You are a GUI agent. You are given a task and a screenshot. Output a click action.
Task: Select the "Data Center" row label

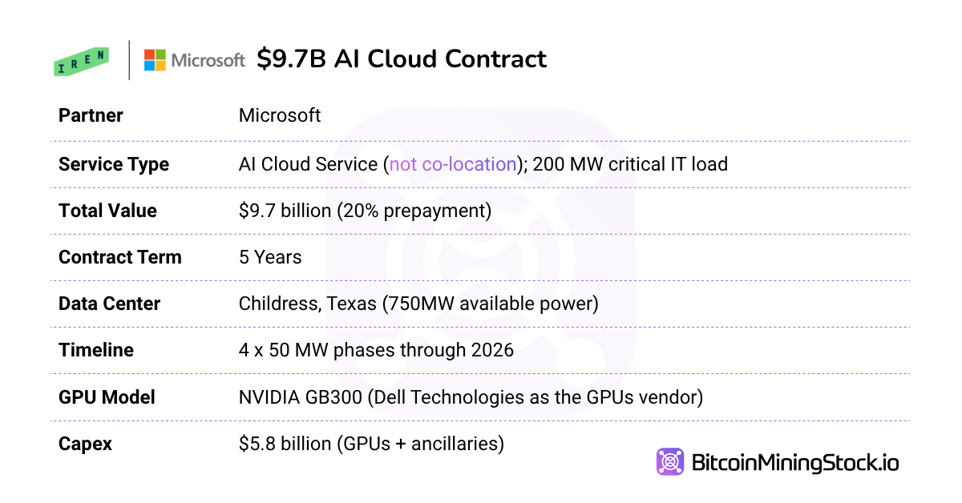(109, 304)
